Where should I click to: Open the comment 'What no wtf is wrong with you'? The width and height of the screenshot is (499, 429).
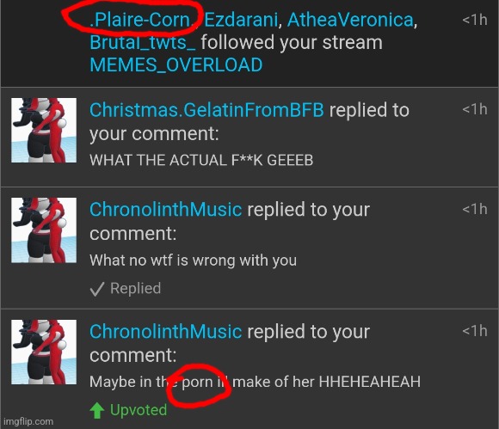(194, 260)
